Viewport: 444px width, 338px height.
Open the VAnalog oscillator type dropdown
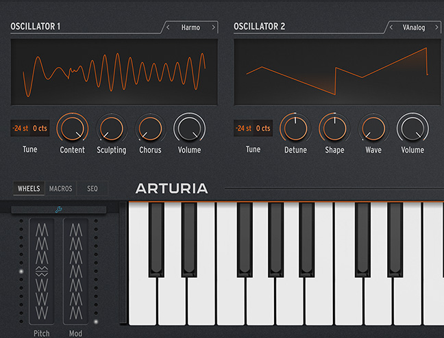point(413,27)
